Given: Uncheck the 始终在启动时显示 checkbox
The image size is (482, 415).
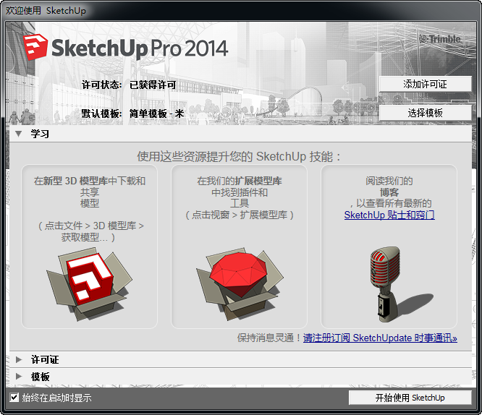Looking at the screenshot, I should pos(14,398).
